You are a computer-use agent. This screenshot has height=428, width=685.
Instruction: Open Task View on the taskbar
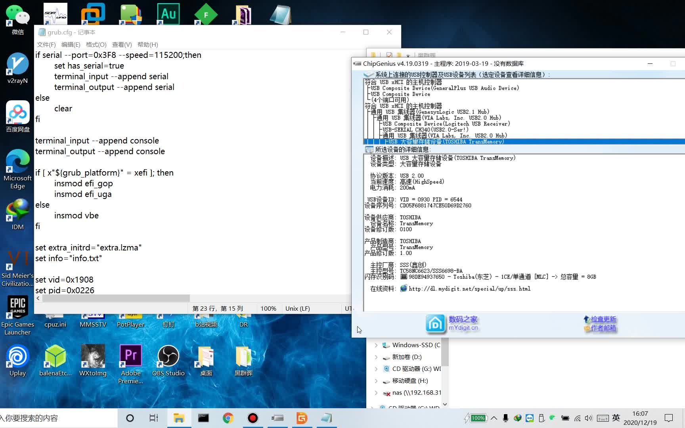tap(154, 418)
